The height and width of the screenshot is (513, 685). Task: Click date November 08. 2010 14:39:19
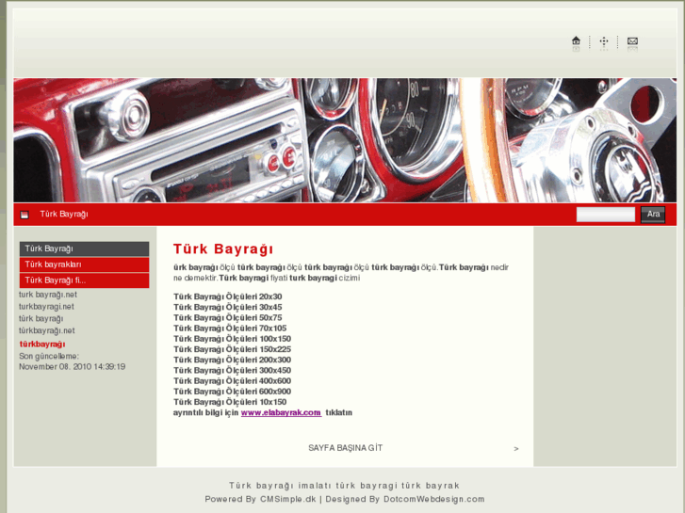click(x=73, y=367)
